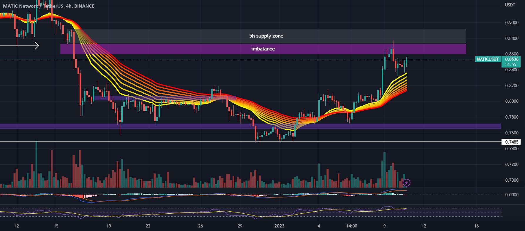The image size is (525, 231).
Task: Click the 0.8000 price axis value
Action: [511, 101]
